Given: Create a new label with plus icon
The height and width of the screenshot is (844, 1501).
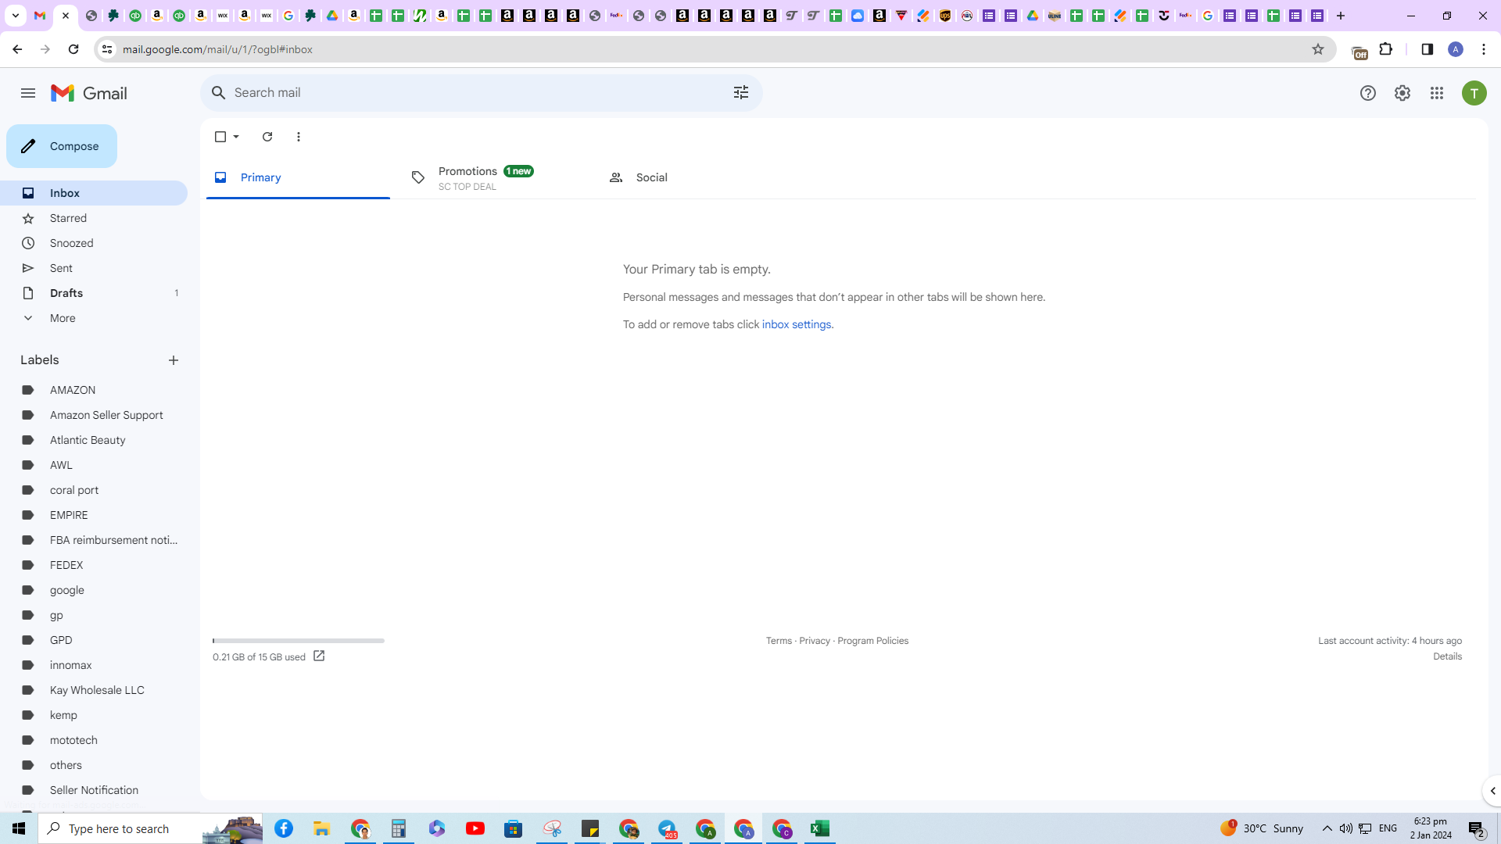Looking at the screenshot, I should [174, 360].
